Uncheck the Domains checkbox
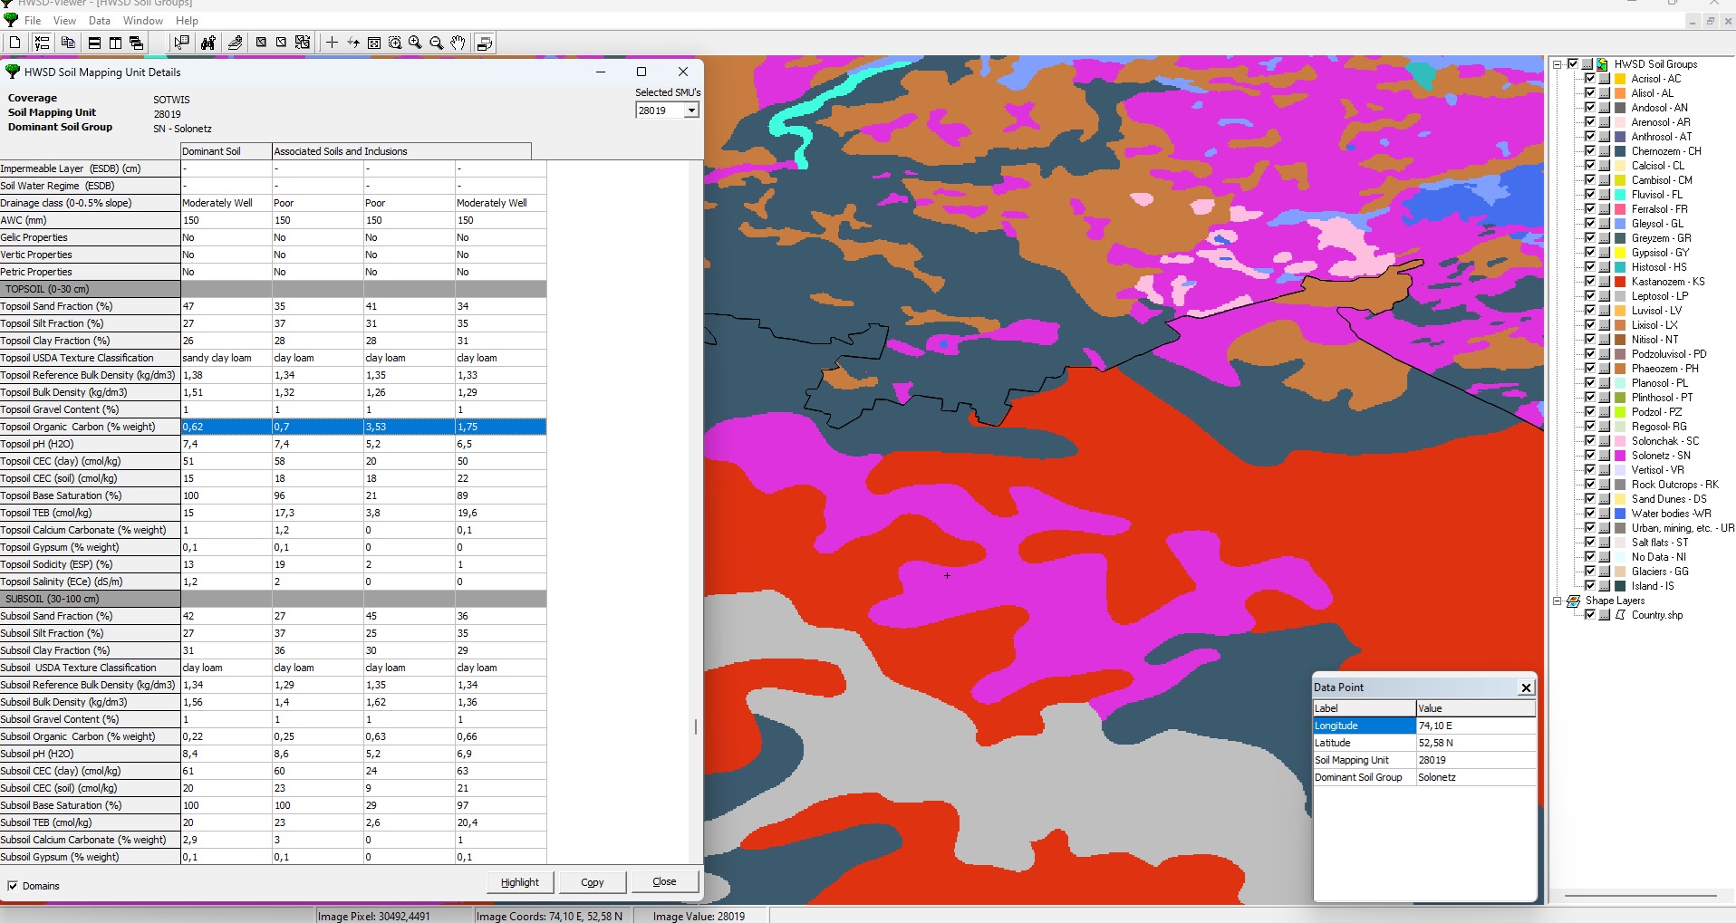 13,886
